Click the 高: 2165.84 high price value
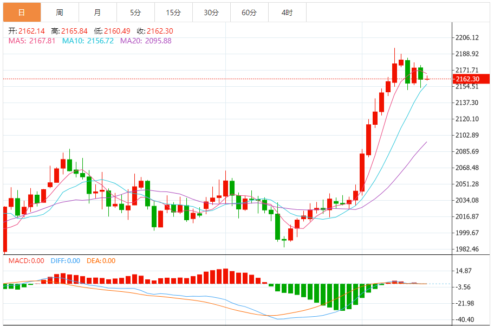Image resolution: width=494 pixels, height=326 pixels. (x=69, y=31)
